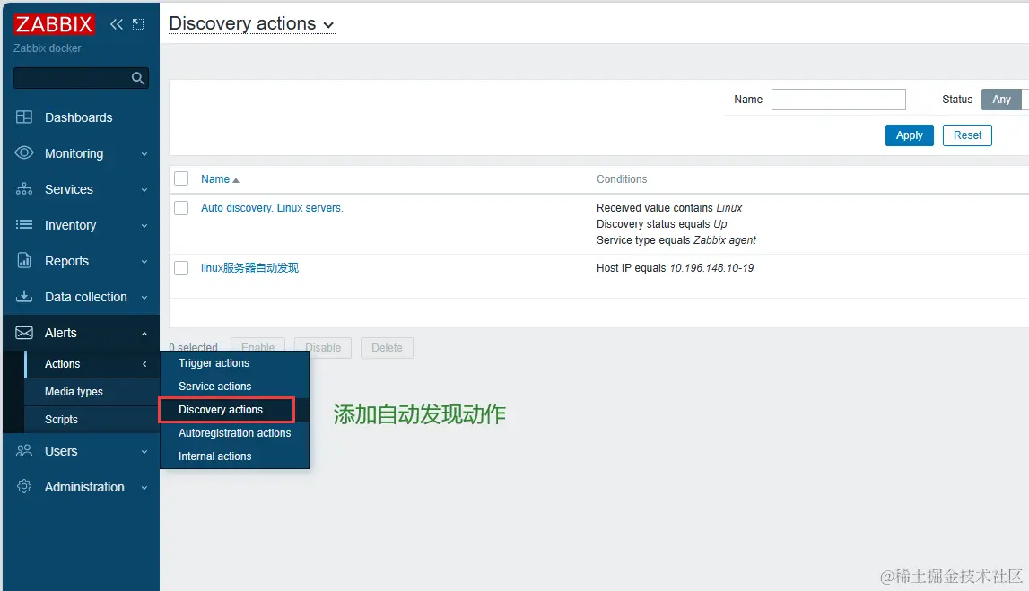Sort by Name column ascending arrow
The width and height of the screenshot is (1029, 591).
[x=236, y=179]
